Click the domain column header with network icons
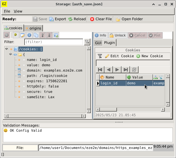The height and width of the screenshot is (158, 176). pyautogui.click(x=159, y=77)
